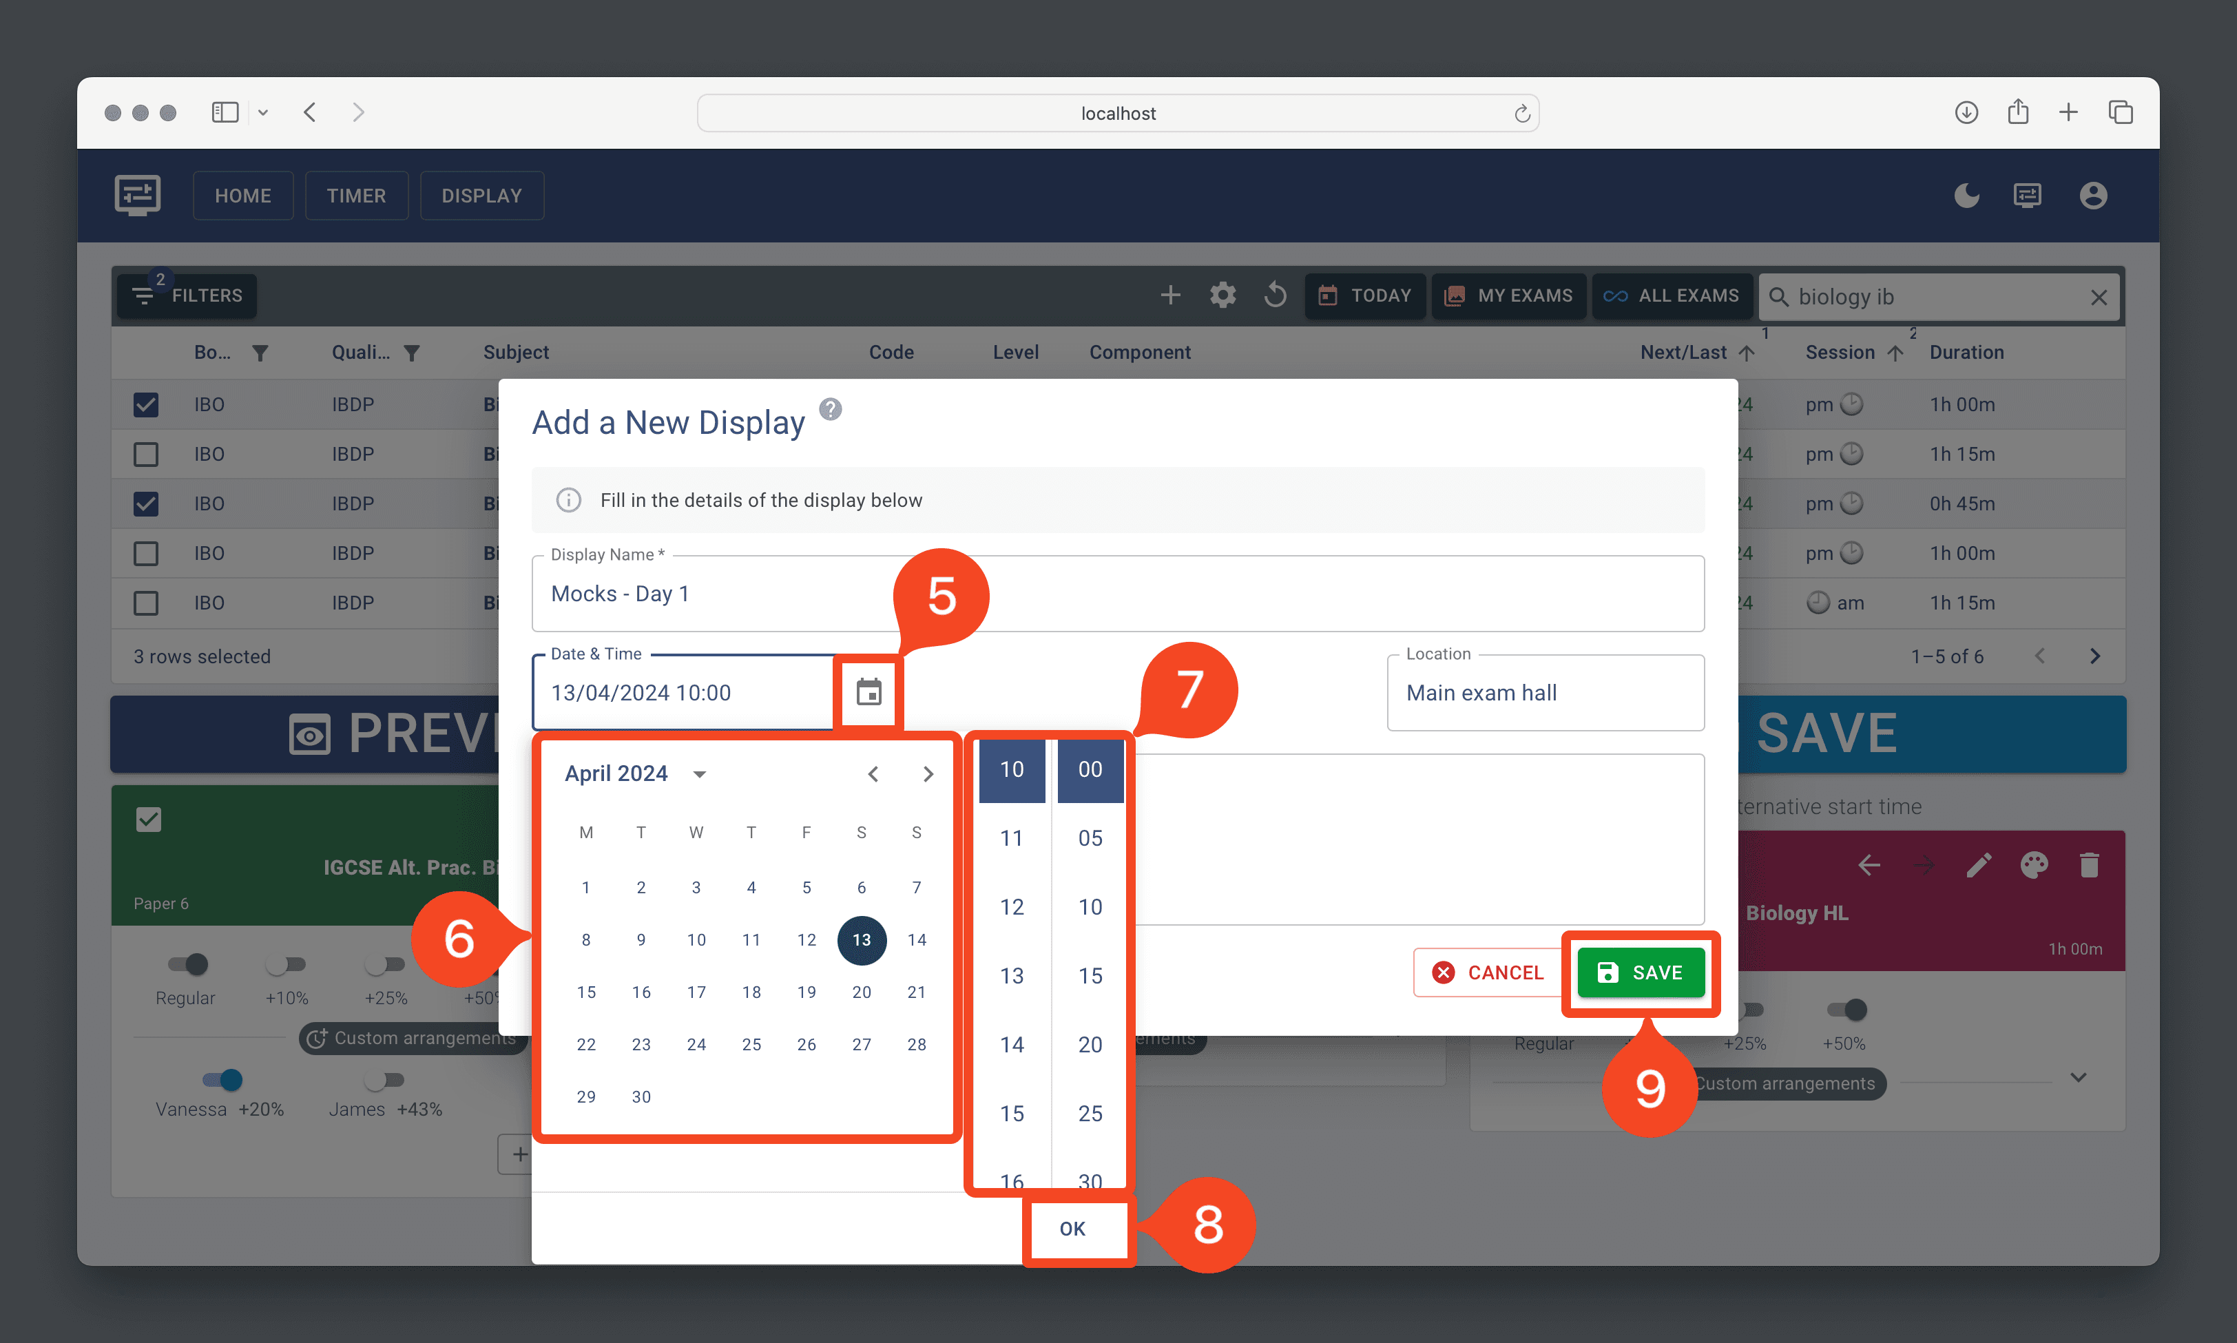Click the DISPLAY menu item
The image size is (2237, 1343).
click(x=481, y=195)
